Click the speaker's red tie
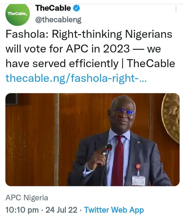The image size is (185, 216). (x=118, y=162)
